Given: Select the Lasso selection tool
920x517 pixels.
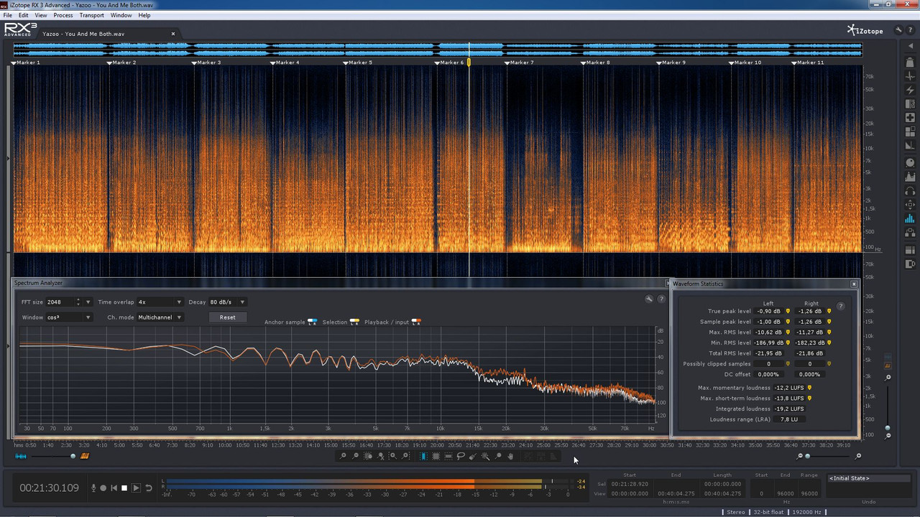Looking at the screenshot, I should pos(461,456).
